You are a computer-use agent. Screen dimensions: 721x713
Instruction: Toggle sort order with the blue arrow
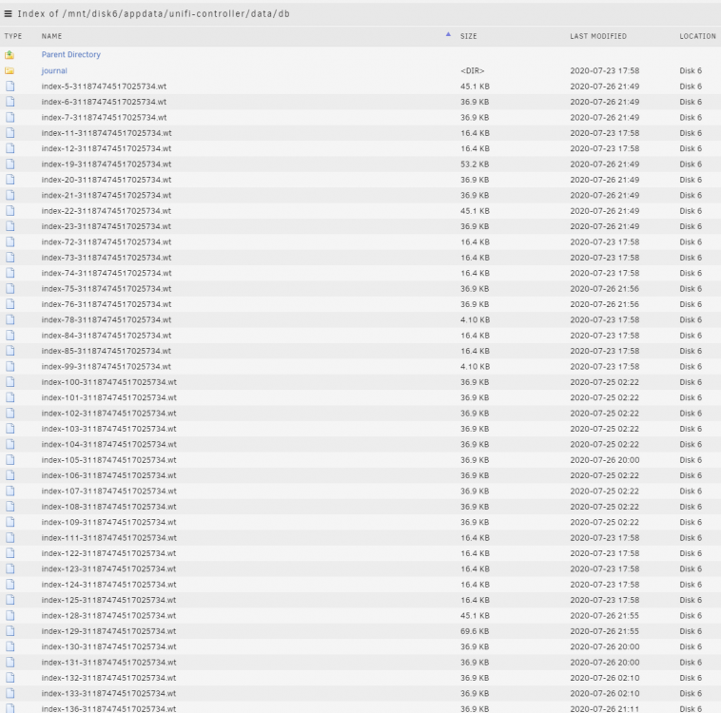click(448, 34)
